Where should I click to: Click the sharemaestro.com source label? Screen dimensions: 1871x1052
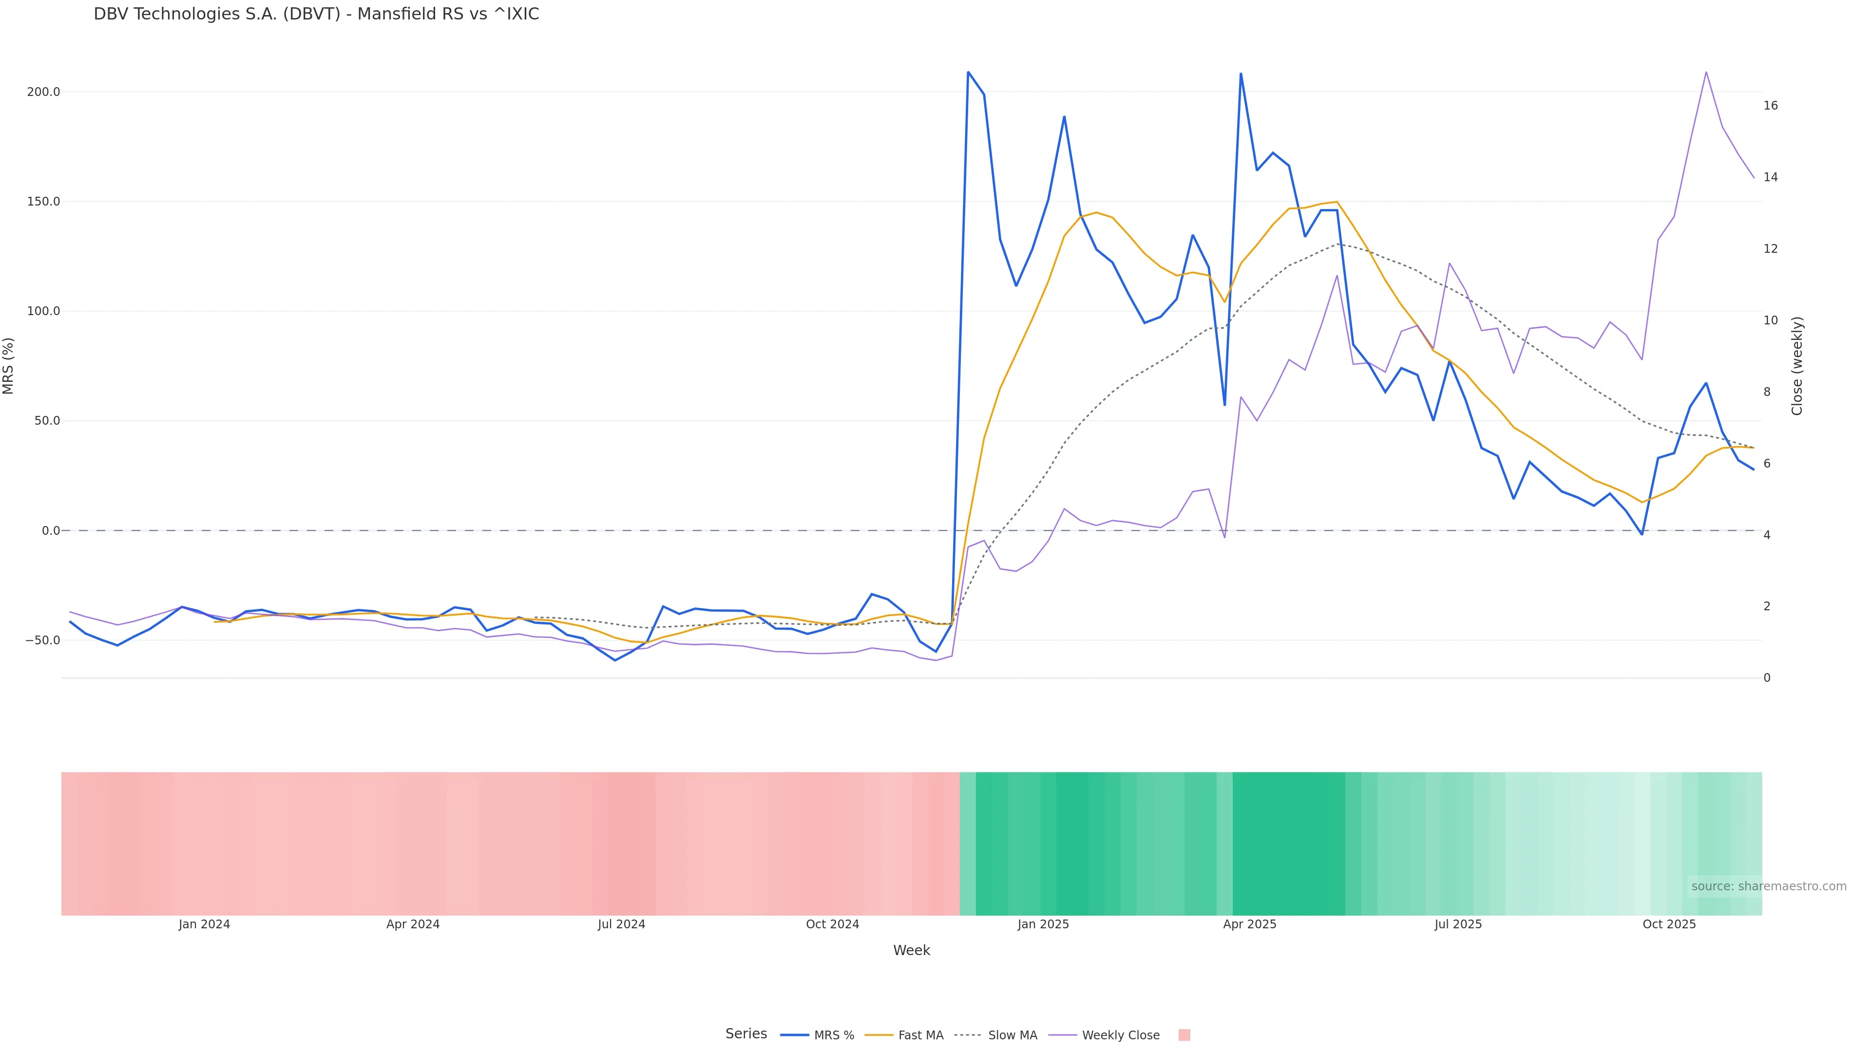click(1768, 886)
